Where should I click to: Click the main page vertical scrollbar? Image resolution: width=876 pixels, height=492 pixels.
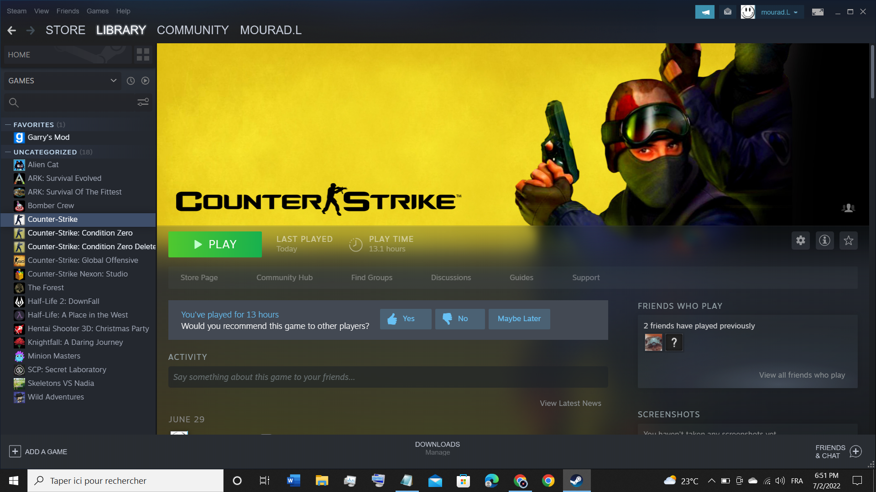coord(872,72)
